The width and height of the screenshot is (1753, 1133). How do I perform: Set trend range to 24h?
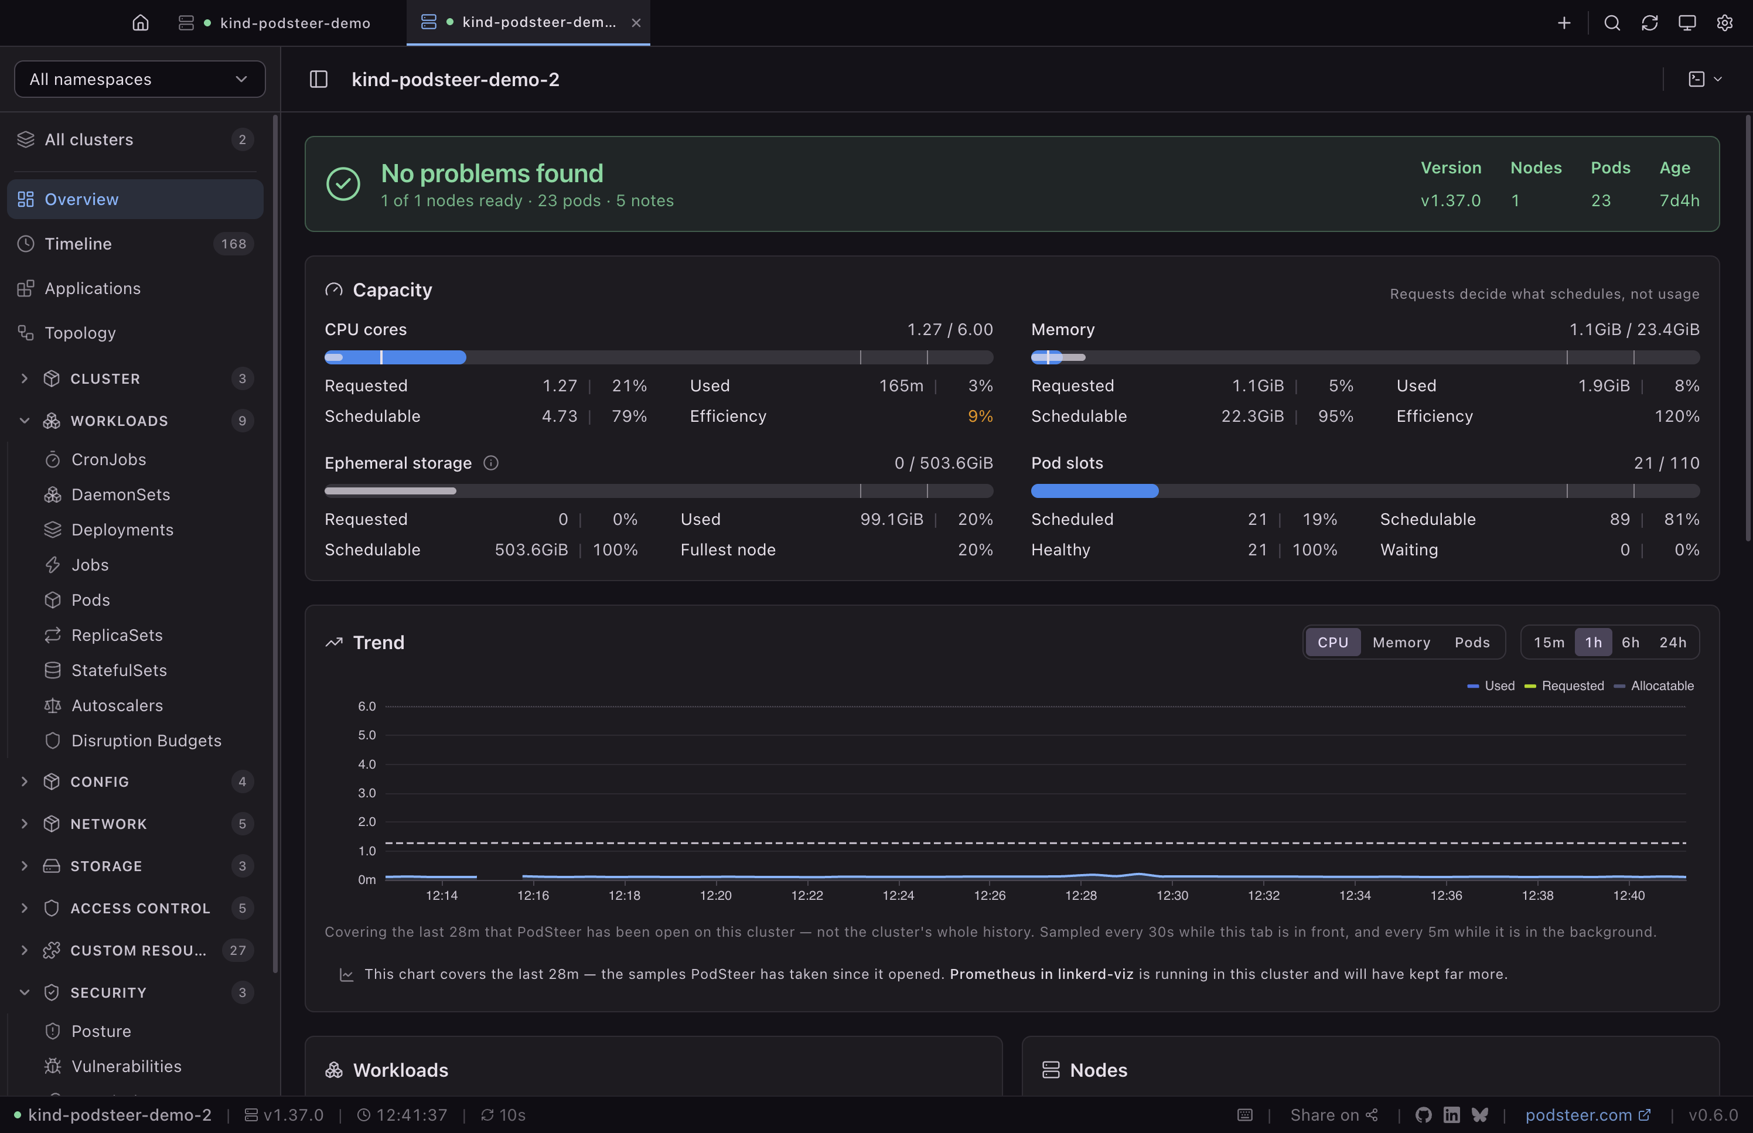pyautogui.click(x=1672, y=642)
